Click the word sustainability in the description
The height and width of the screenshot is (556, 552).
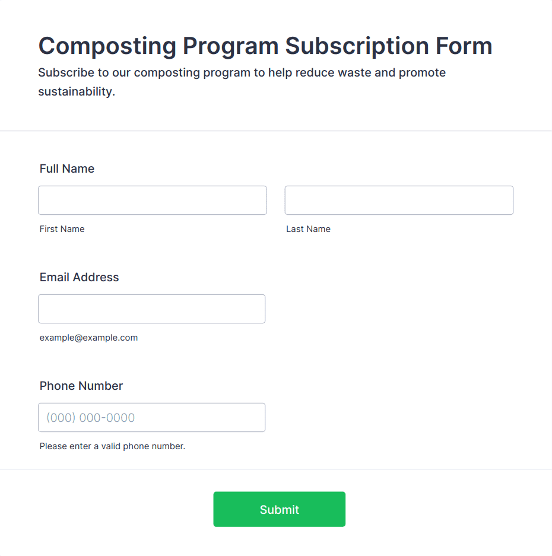77,92
